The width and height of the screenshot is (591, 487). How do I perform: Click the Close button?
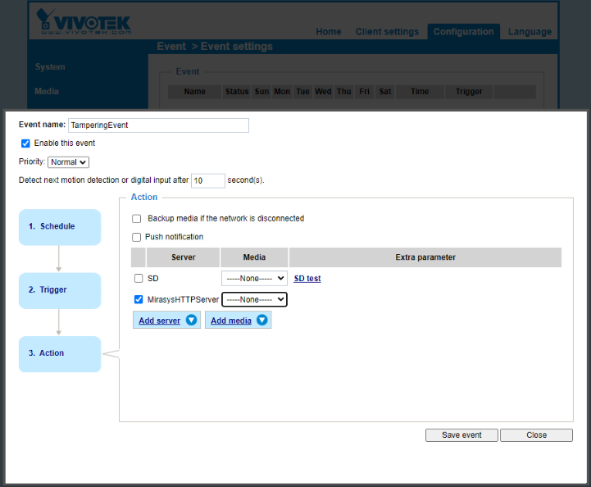(536, 435)
